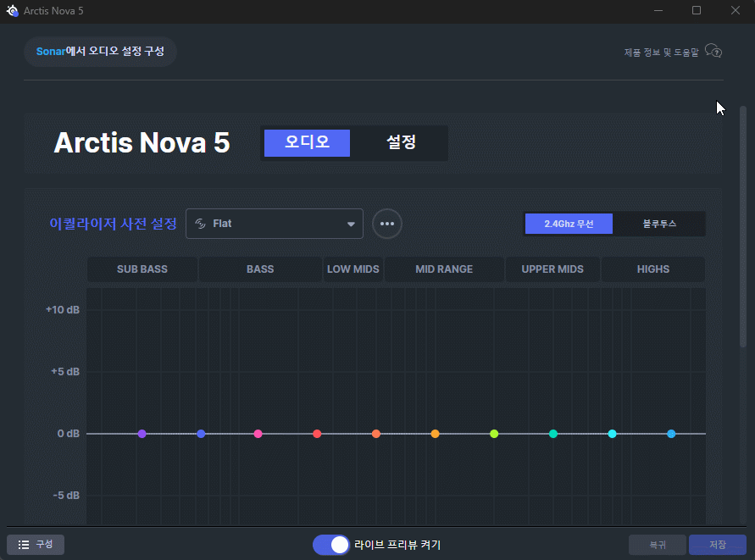Maximize the Arctis Nova 5 window
The image size is (755, 560).
[697, 11]
